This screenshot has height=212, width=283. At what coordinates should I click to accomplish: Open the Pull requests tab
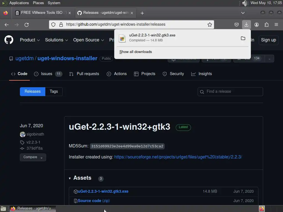pyautogui.click(x=84, y=74)
